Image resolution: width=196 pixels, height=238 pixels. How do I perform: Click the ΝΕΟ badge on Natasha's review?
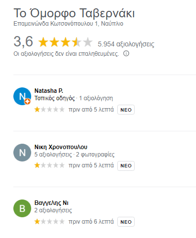click(x=126, y=110)
